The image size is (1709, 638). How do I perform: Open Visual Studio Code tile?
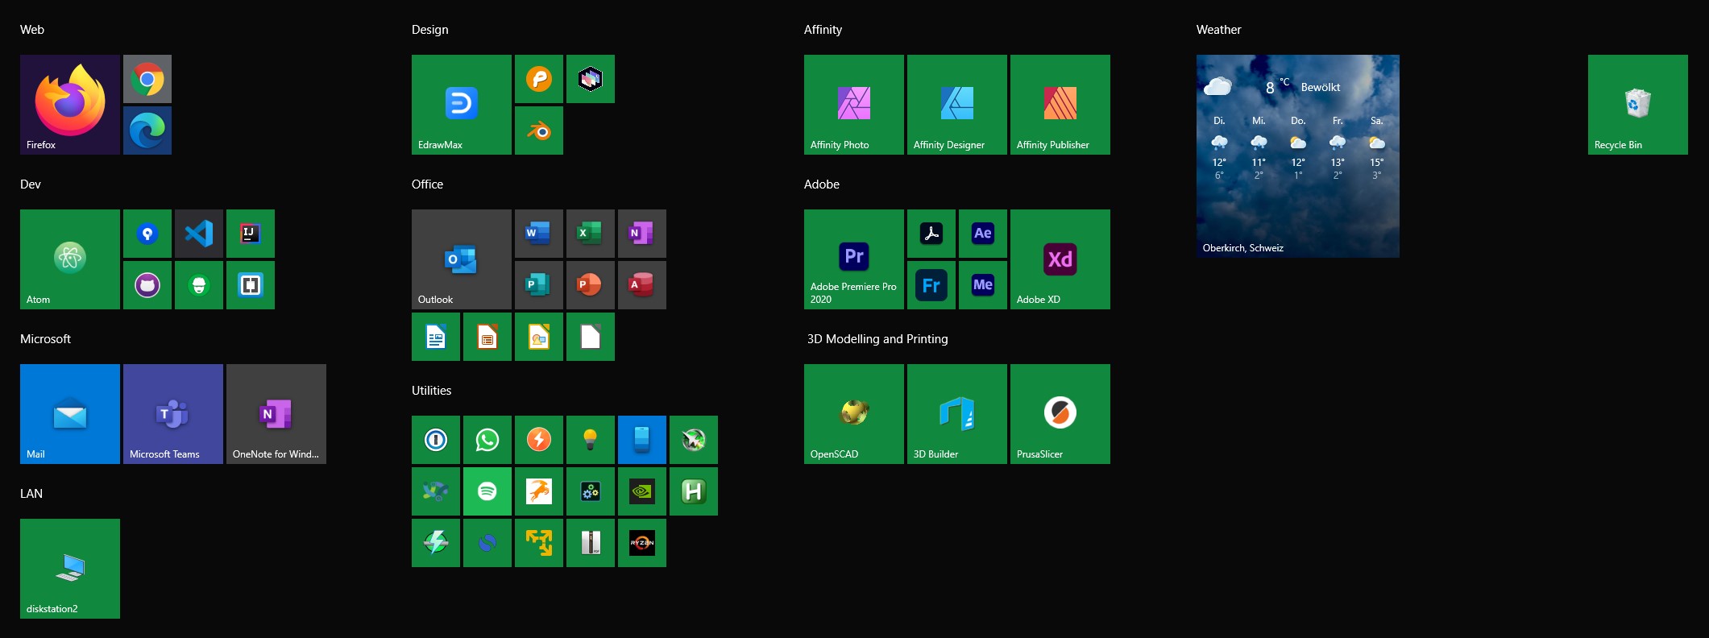(199, 234)
